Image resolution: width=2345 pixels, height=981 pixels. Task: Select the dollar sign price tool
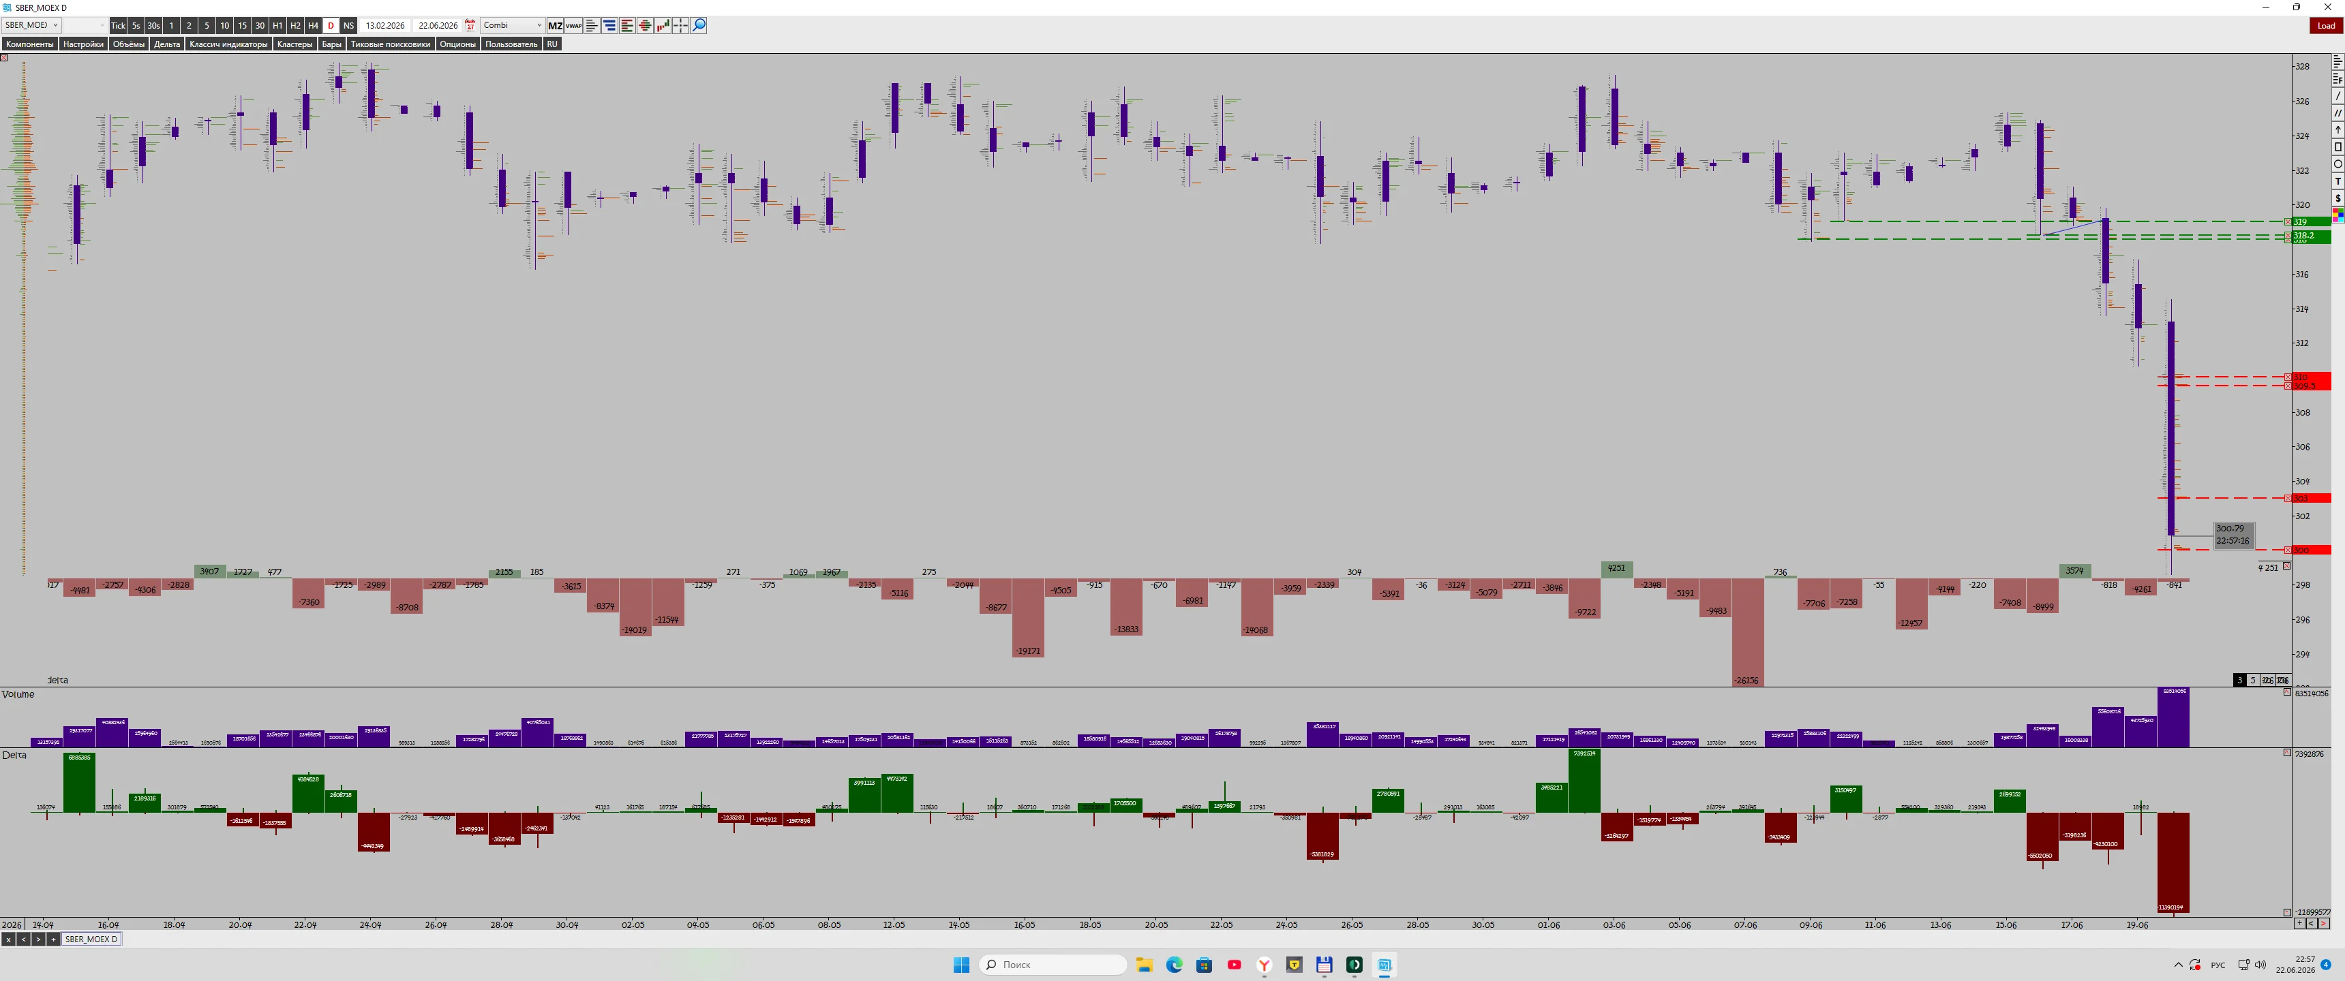(2337, 198)
